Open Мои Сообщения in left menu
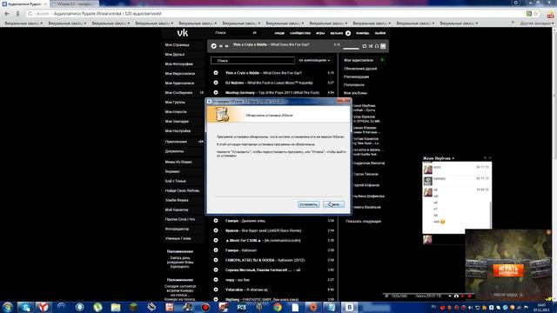 pyautogui.click(x=178, y=93)
